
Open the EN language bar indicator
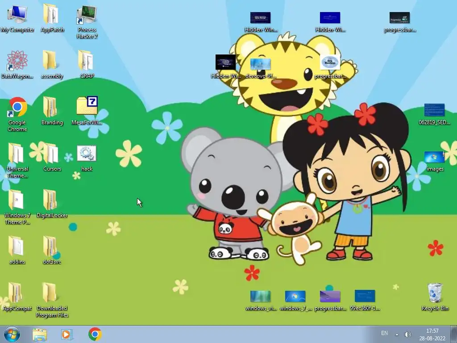[384, 333]
